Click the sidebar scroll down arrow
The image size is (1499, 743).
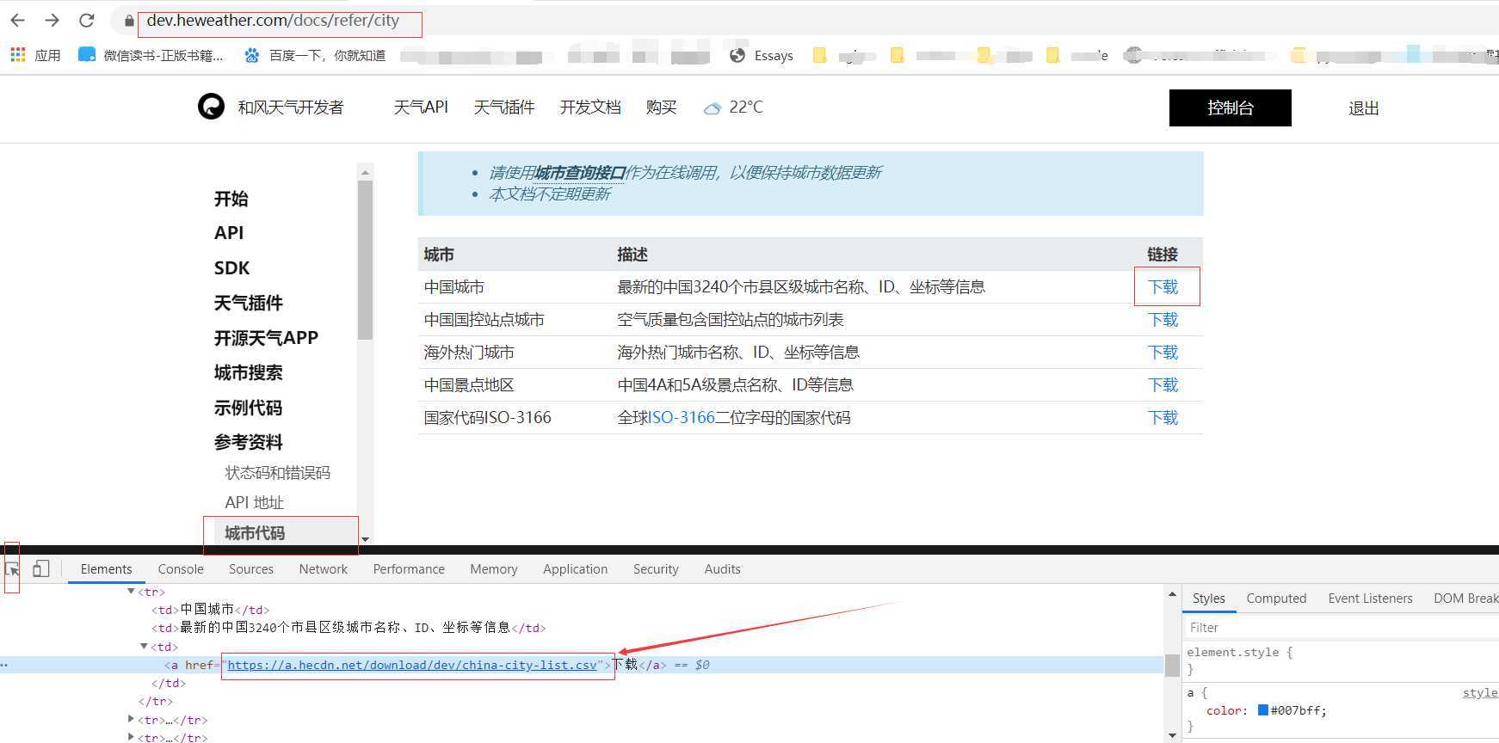coord(366,539)
